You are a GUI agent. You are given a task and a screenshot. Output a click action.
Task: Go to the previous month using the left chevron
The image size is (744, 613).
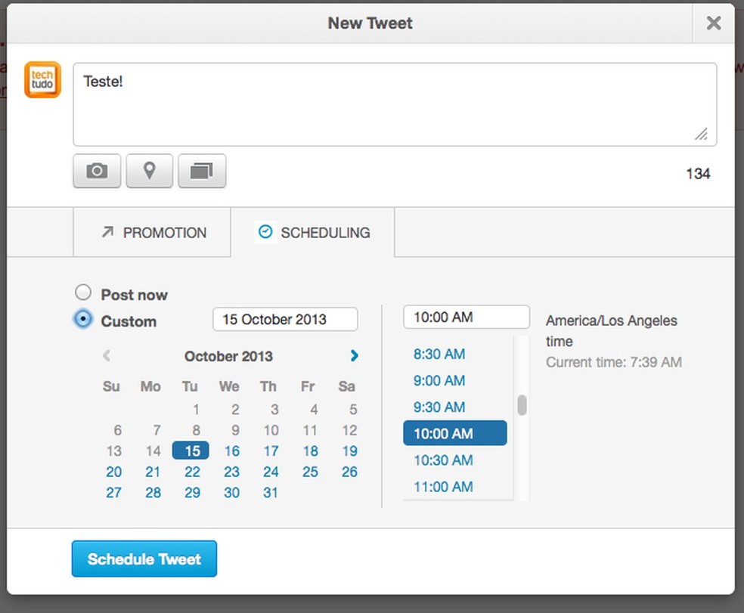[106, 356]
